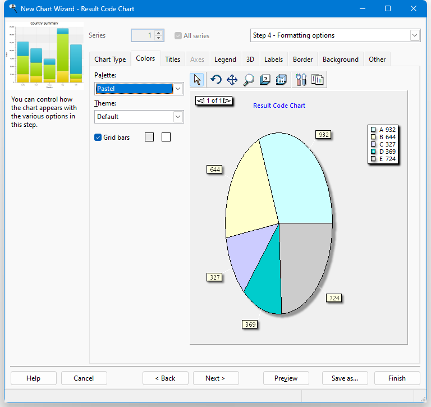Click the depth cube tool icon
This screenshot has width=431, height=407.
265,80
